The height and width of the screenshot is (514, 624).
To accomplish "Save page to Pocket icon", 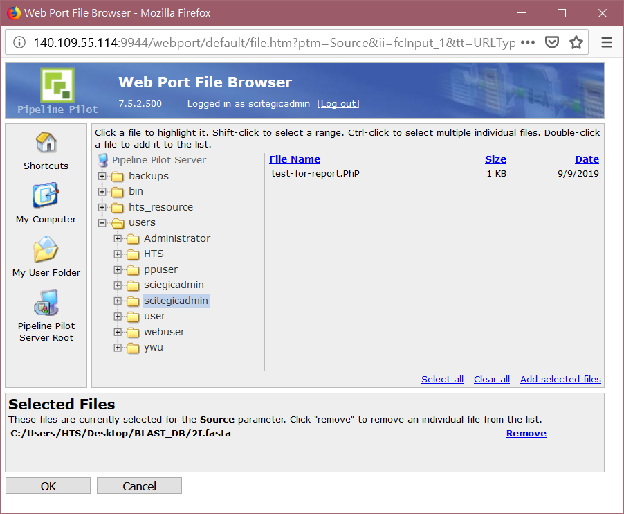I will point(552,42).
